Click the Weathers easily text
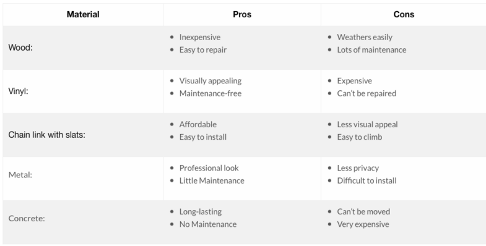This screenshot has width=486, height=246. pos(365,37)
